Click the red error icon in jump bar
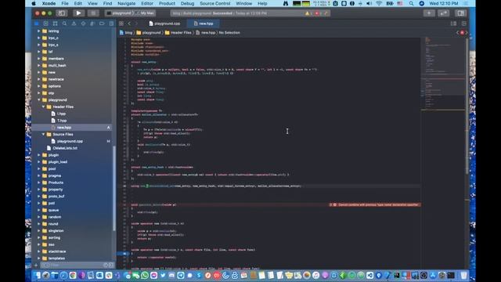The image size is (501, 282). pyautogui.click(x=462, y=33)
